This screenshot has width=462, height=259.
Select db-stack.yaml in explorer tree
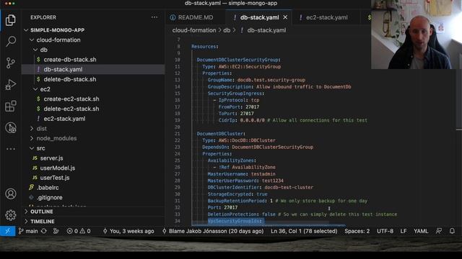point(93,69)
